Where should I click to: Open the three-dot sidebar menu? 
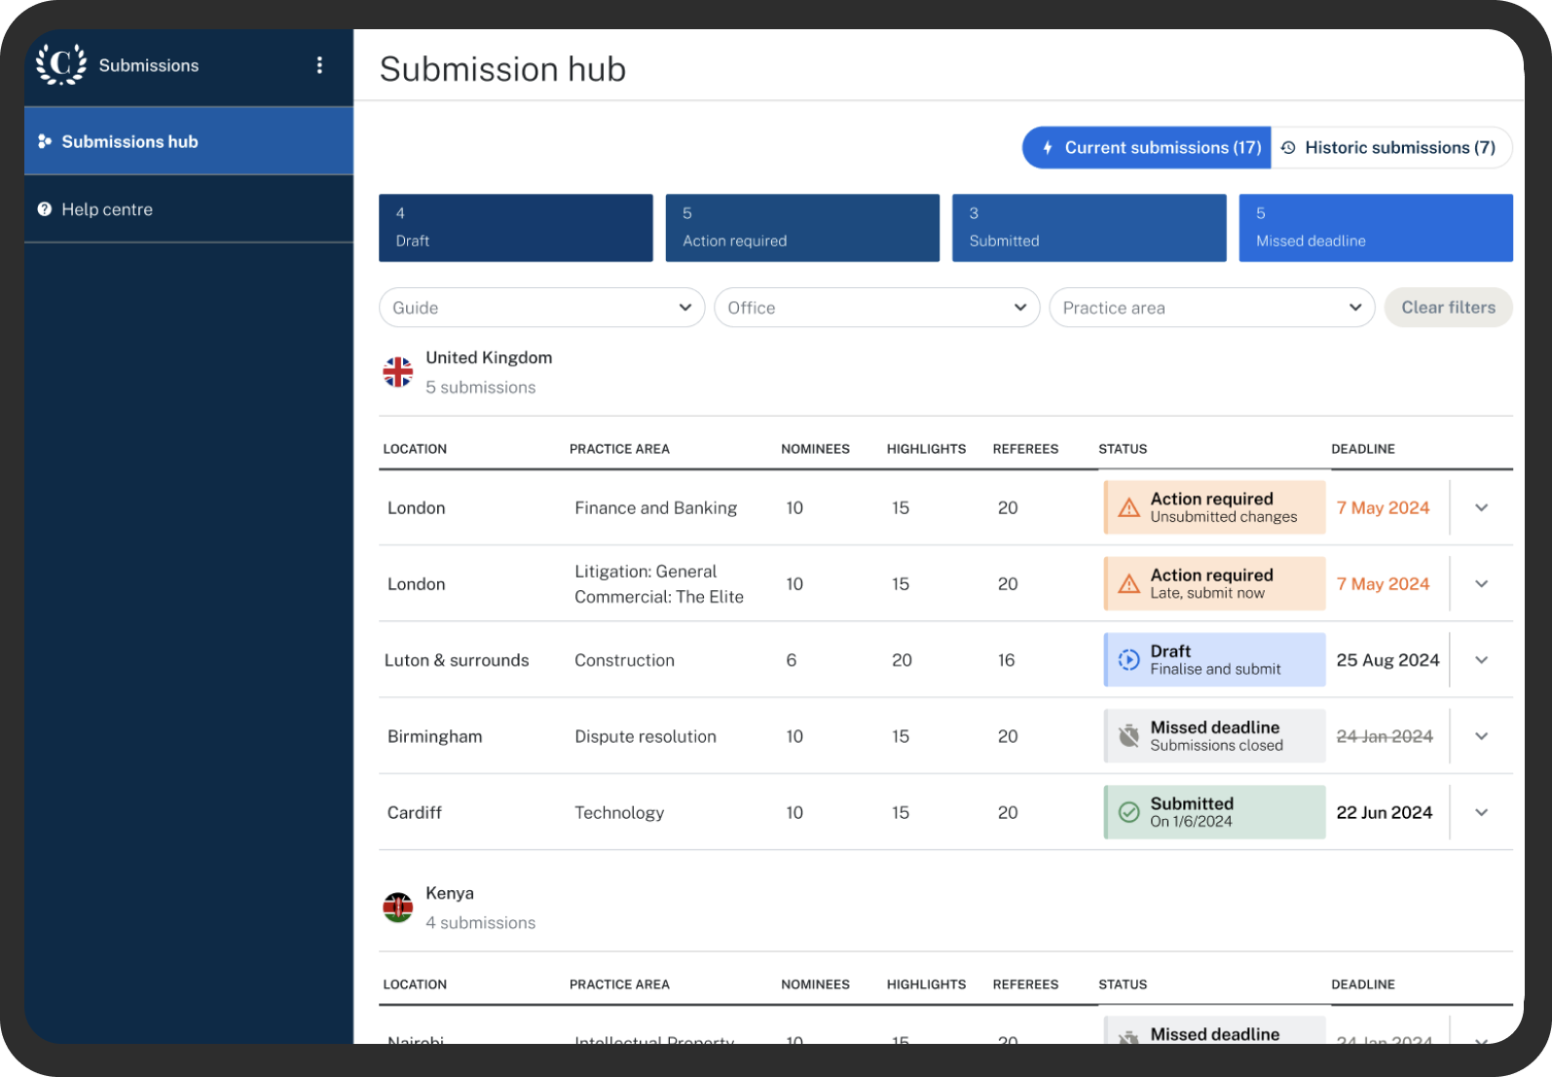click(x=319, y=65)
